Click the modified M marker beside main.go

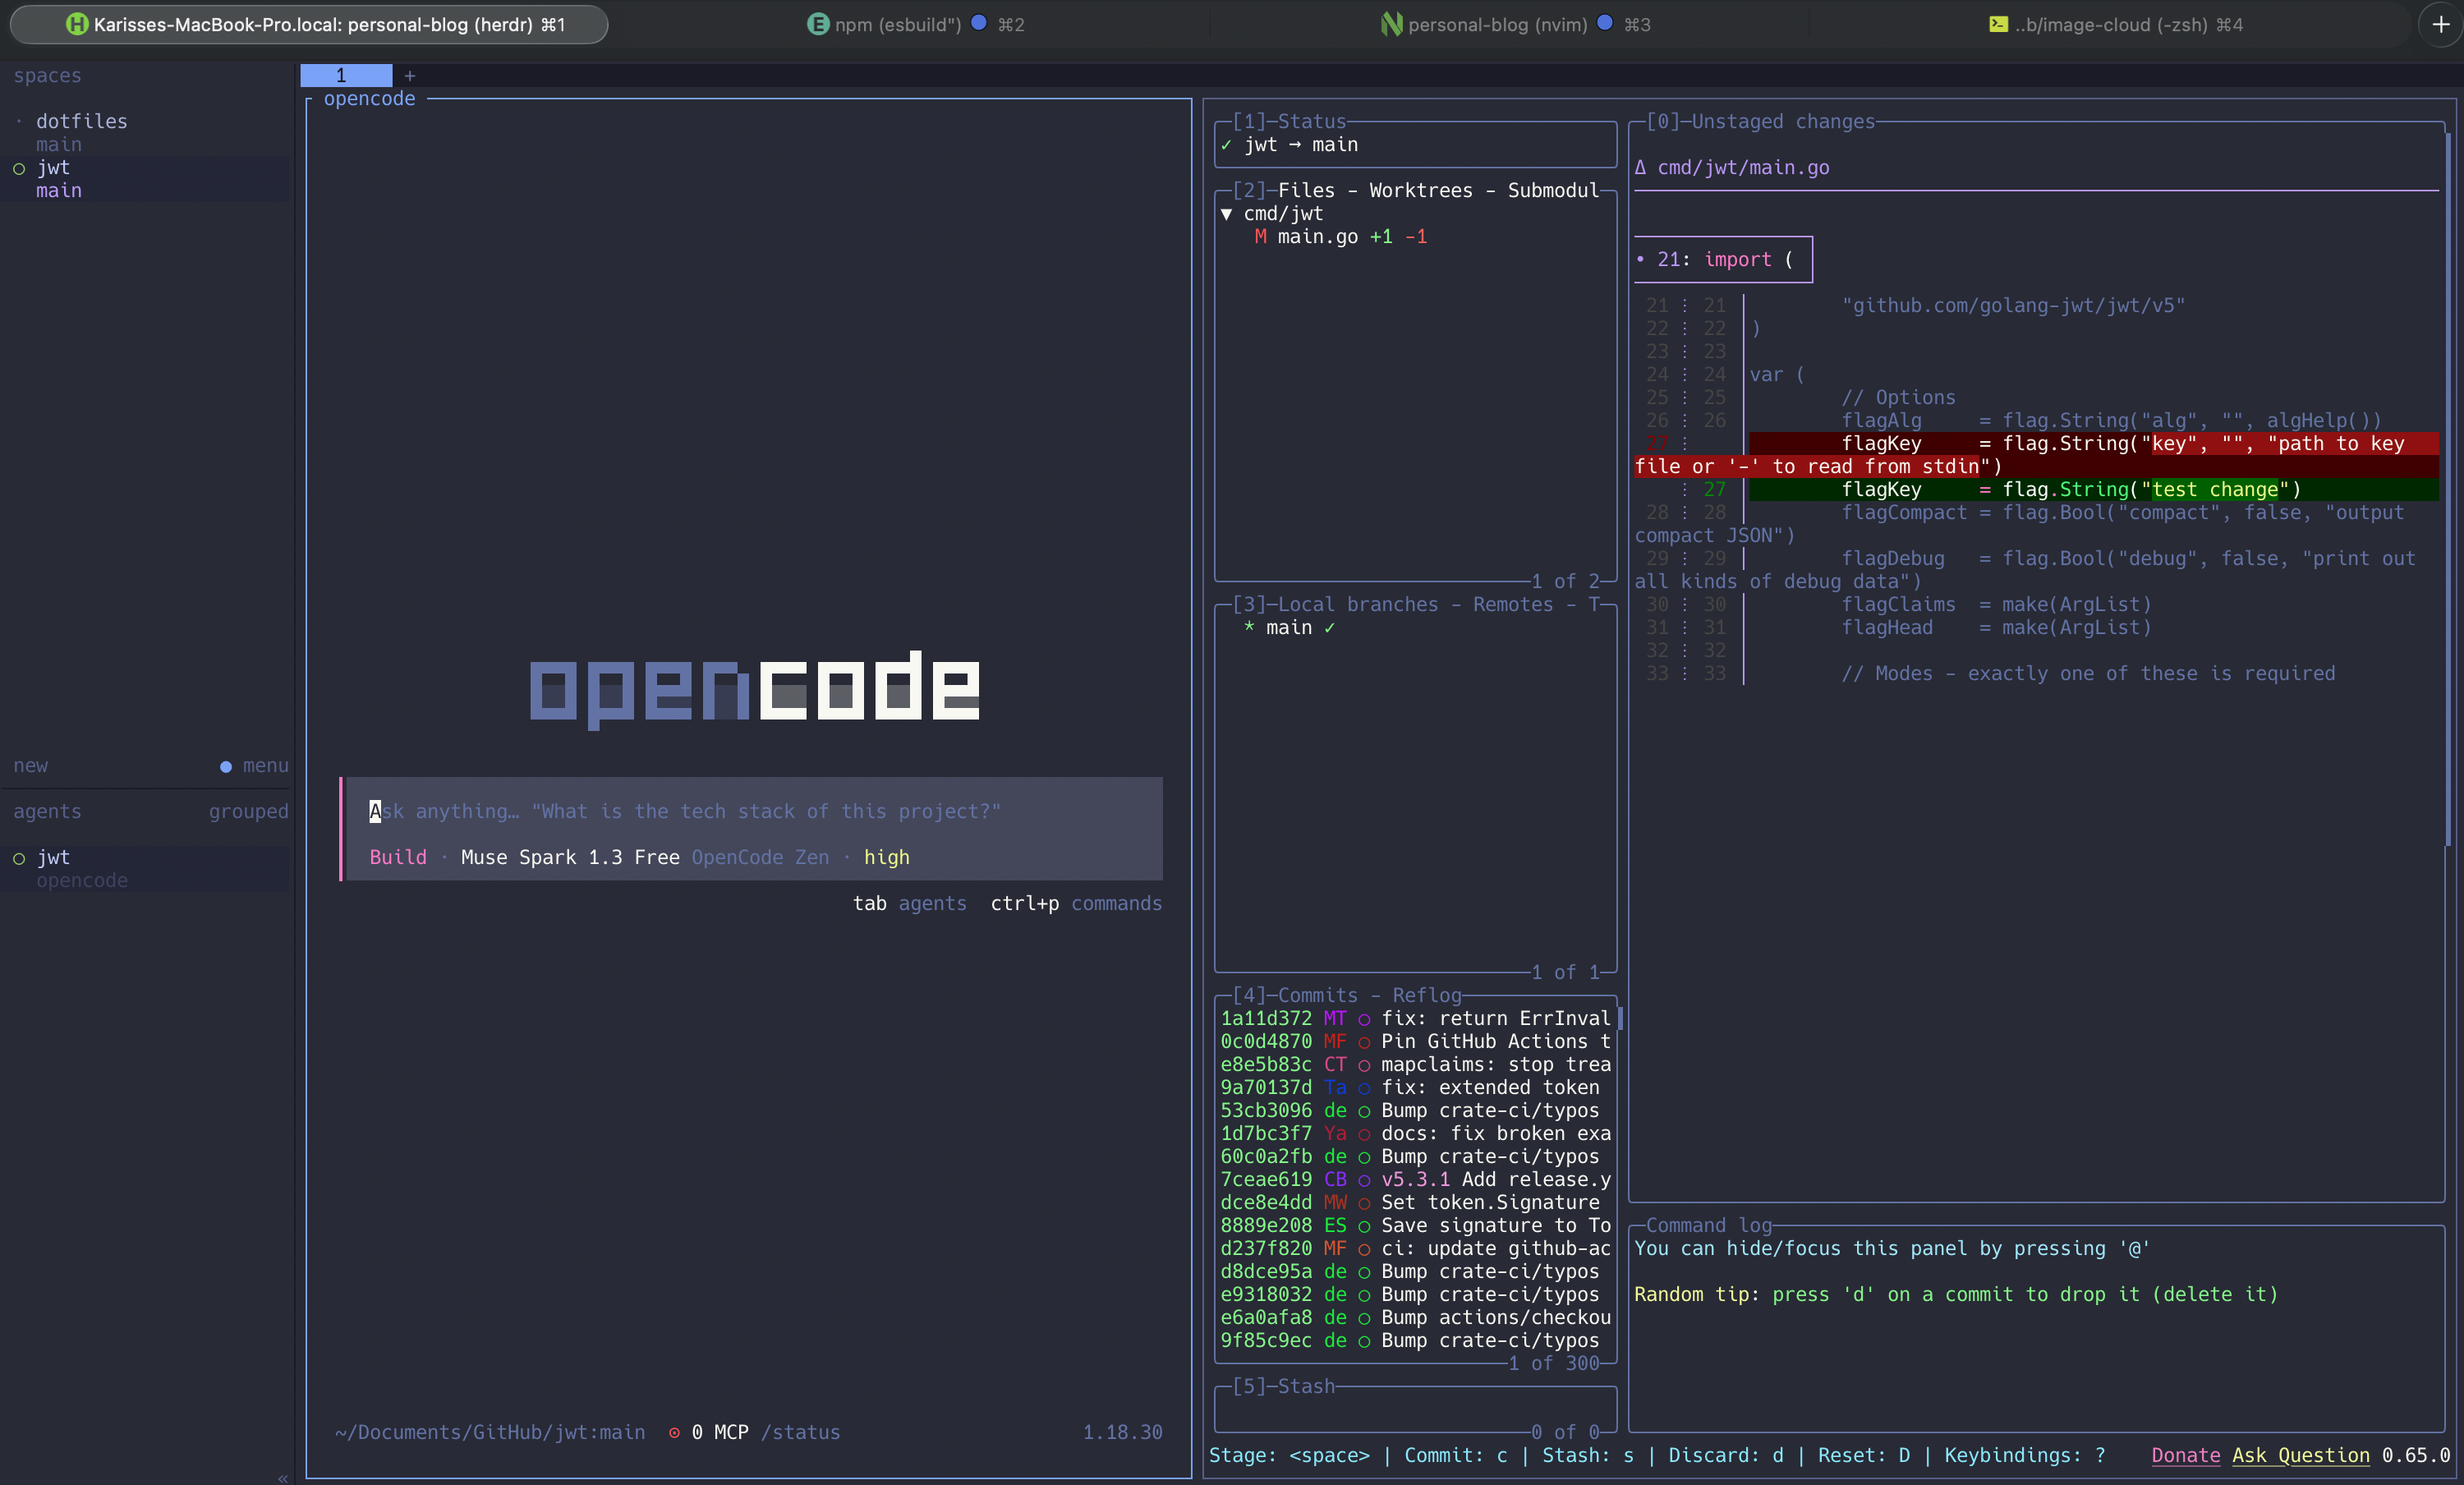click(1260, 237)
